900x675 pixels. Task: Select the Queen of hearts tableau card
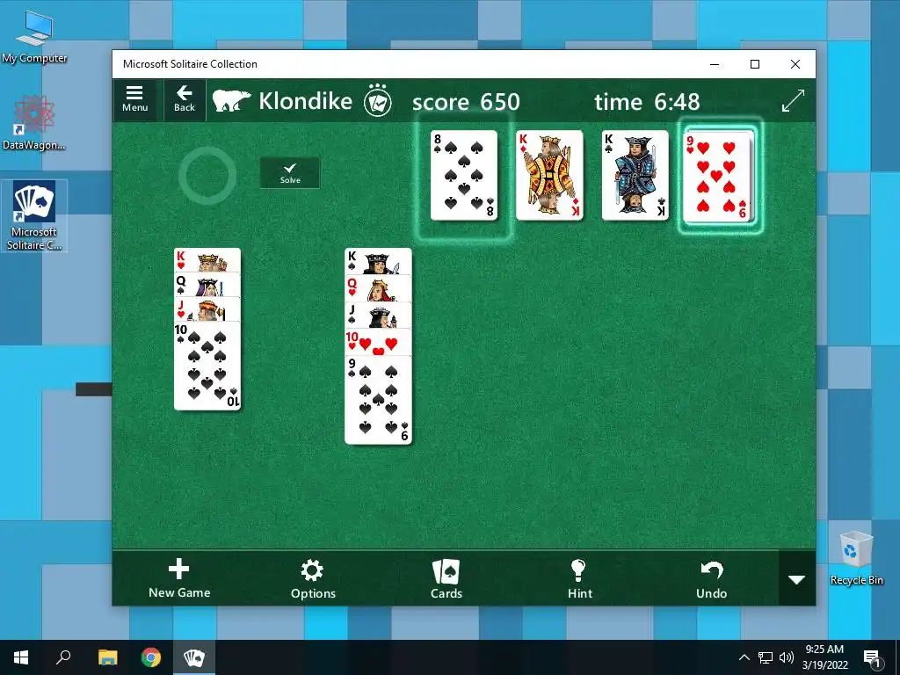click(378, 288)
